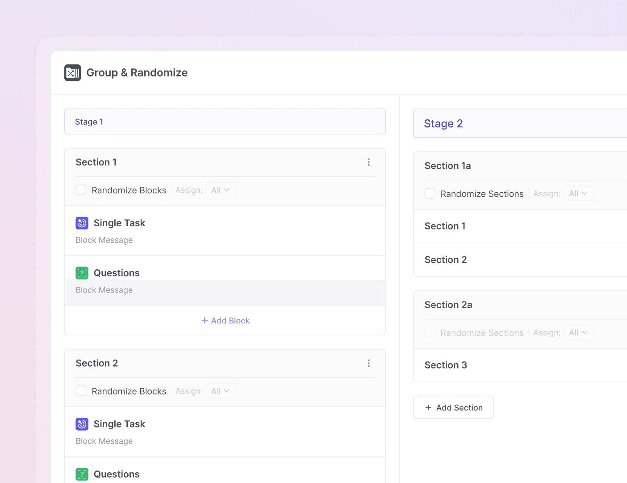Click Block Message under Section 1 Questions
This screenshot has width=627, height=483.
tap(104, 290)
